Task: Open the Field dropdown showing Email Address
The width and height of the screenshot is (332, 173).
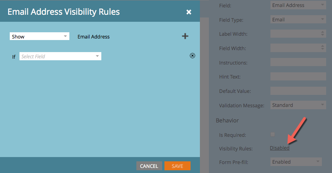Action: pyautogui.click(x=298, y=5)
